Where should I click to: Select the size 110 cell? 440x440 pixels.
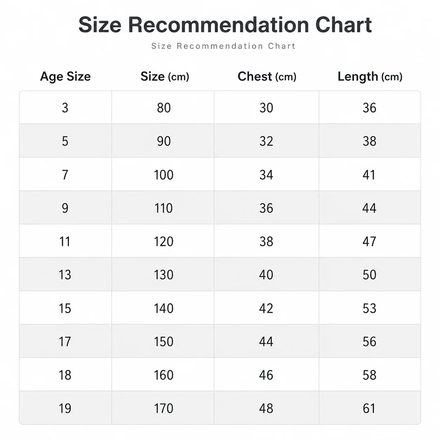click(x=163, y=208)
